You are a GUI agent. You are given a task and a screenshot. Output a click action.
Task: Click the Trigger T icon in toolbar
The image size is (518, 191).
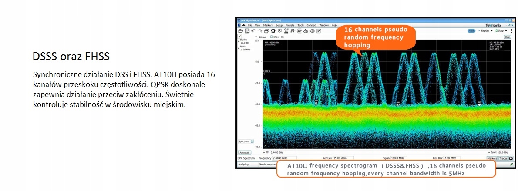point(279,30)
